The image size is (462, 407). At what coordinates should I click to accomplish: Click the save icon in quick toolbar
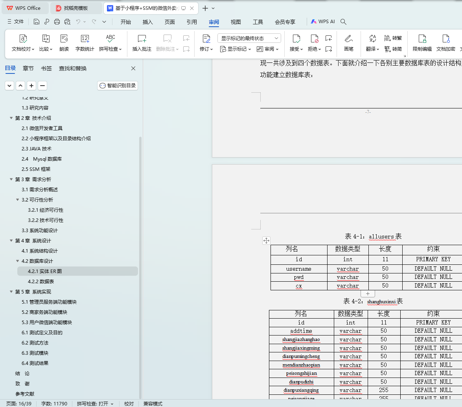[37, 22]
